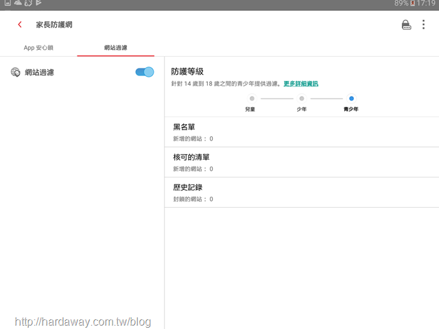Tap the 家長防護網 title
Image resolution: width=439 pixels, height=329 pixels.
click(54, 25)
